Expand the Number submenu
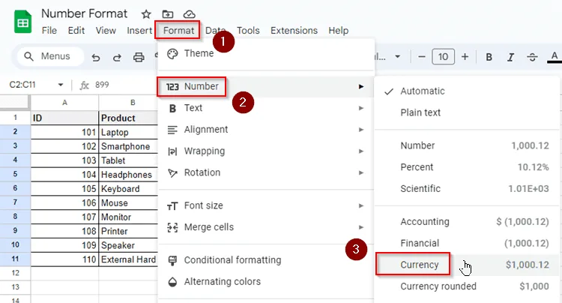562x303 pixels. click(x=266, y=86)
